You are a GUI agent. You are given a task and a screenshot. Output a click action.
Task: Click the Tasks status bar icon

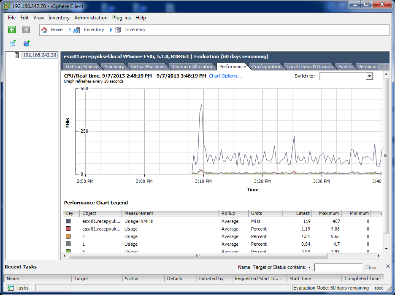point(10,288)
